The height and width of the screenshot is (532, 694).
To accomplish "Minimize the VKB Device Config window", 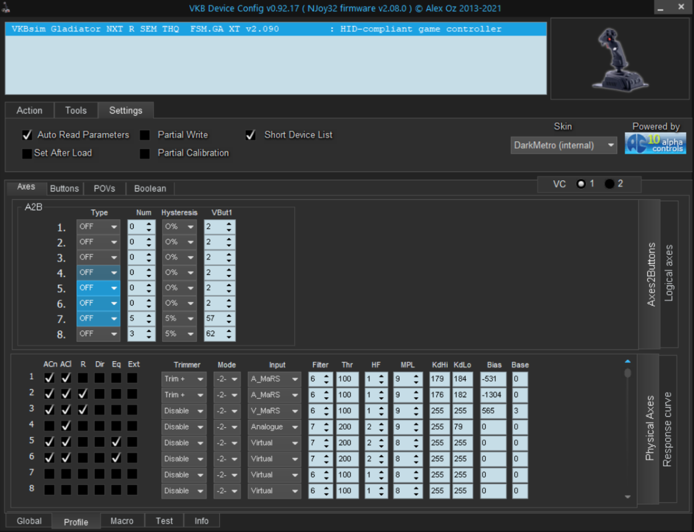I will (660, 8).
